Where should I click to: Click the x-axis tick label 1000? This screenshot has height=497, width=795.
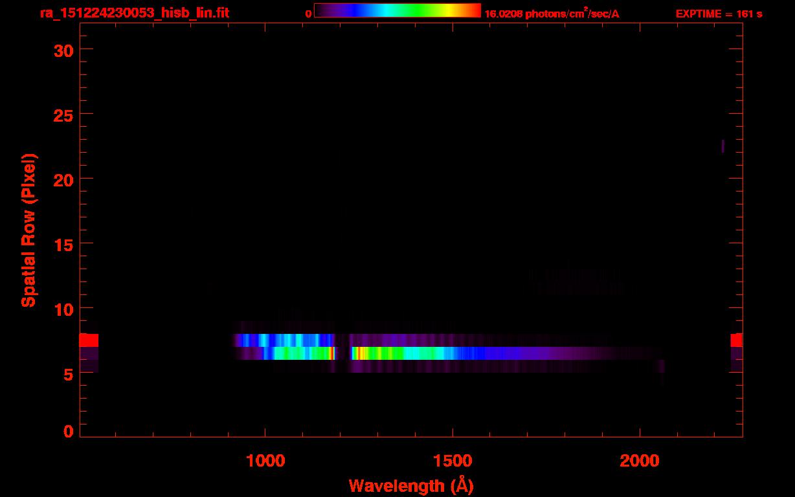pos(265,461)
